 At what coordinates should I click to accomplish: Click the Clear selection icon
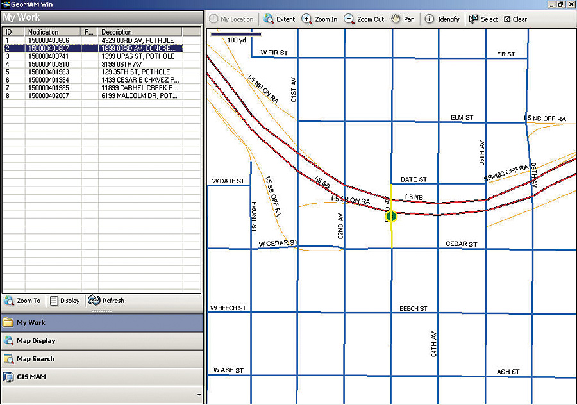tap(507, 19)
